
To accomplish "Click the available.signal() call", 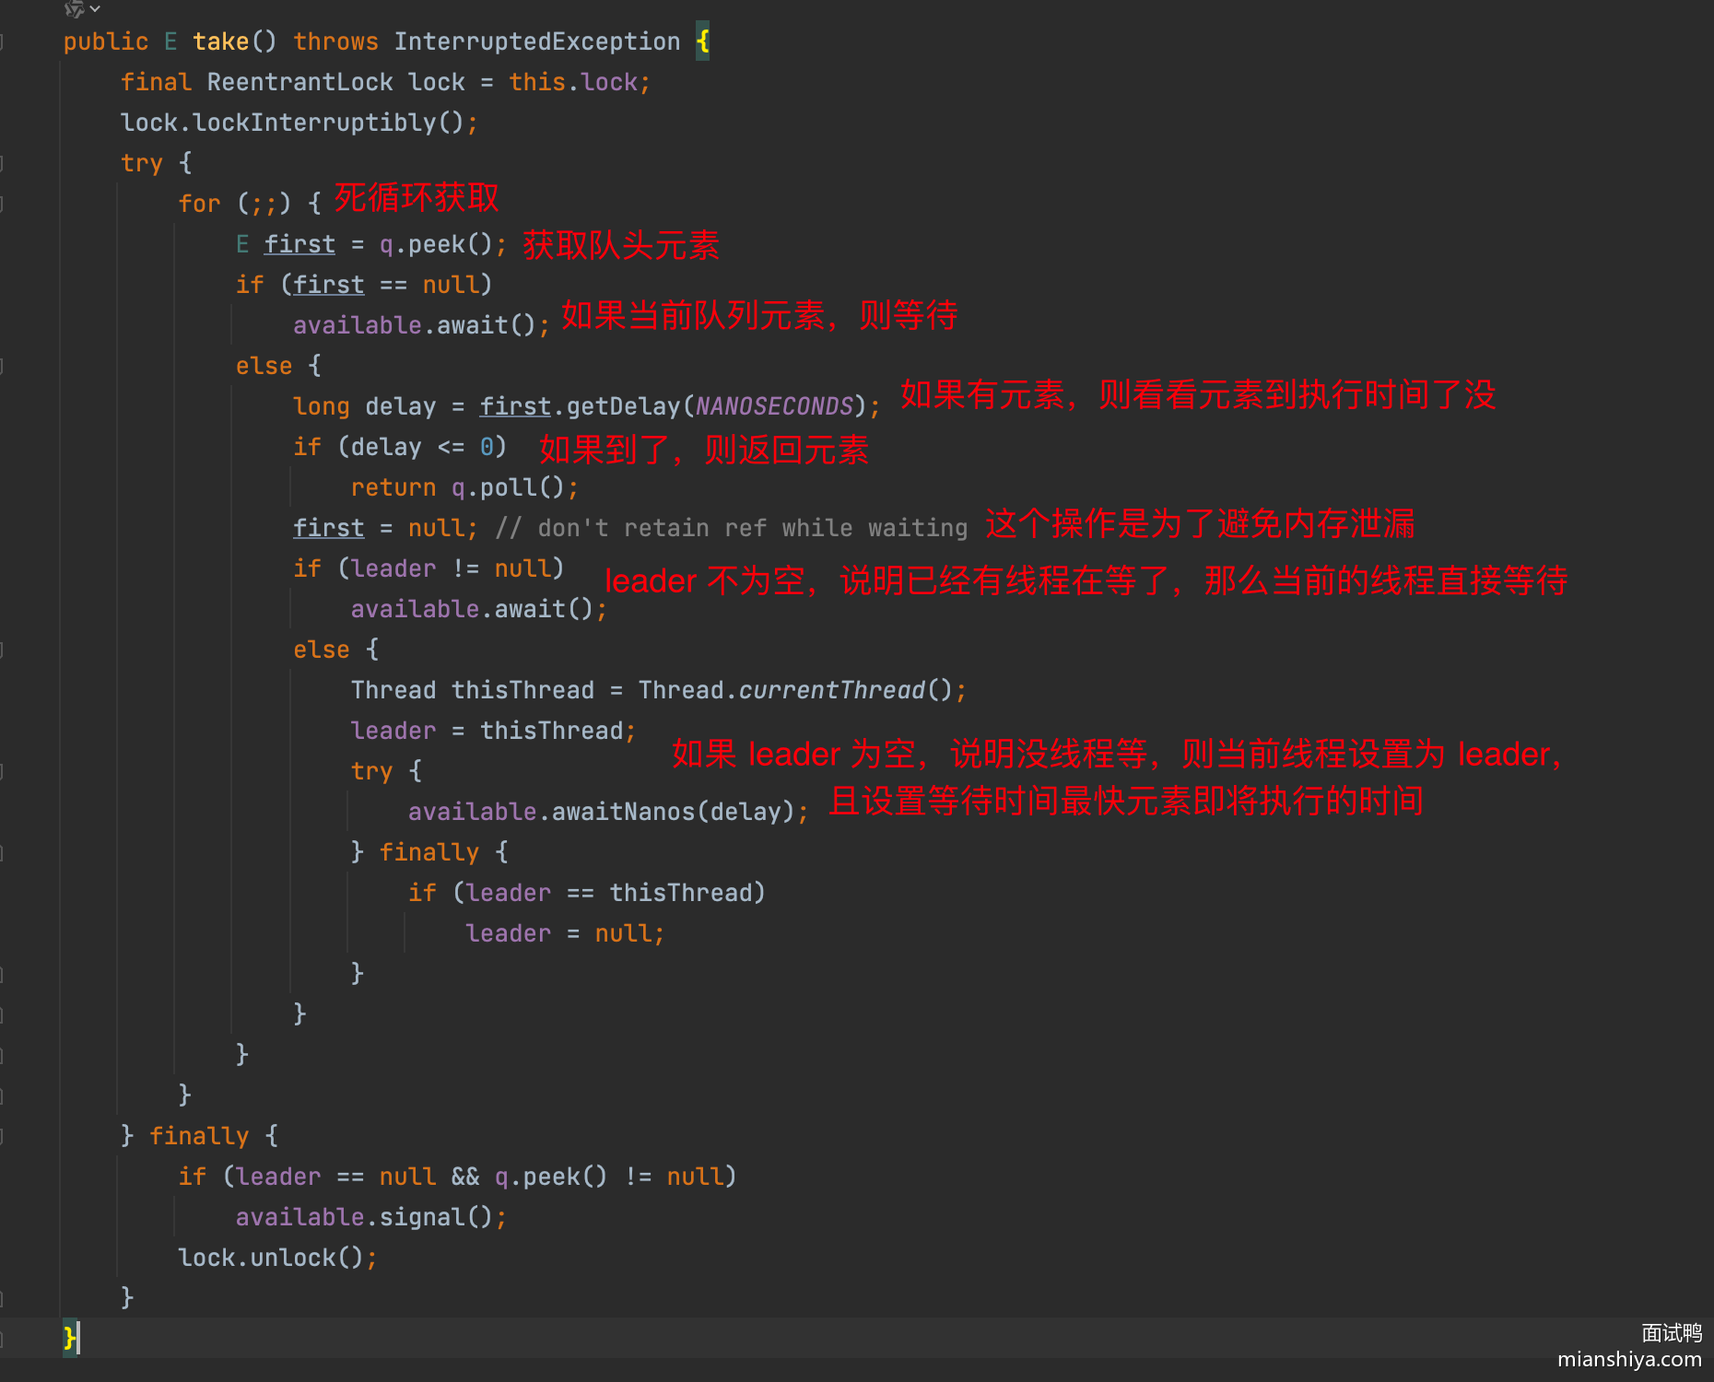I will coord(370,1218).
